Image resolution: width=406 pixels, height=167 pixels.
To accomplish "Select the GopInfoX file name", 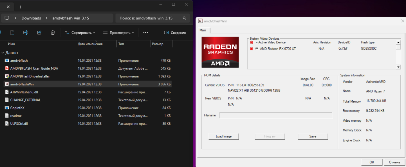I will [17, 108].
